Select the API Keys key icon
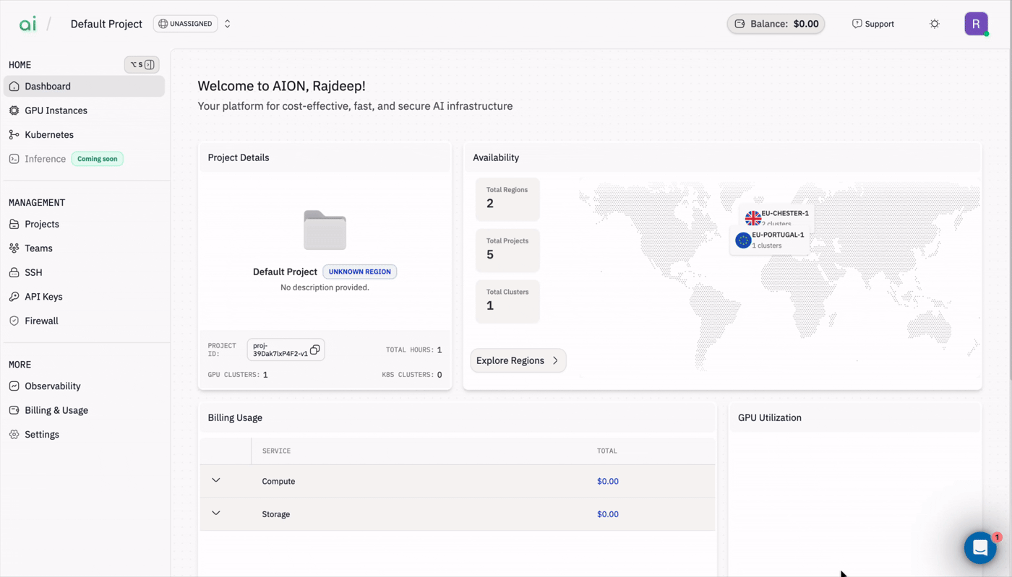1012x577 pixels. (14, 297)
